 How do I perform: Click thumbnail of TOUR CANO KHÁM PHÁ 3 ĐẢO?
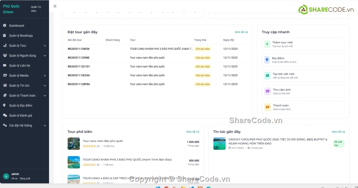(x=74, y=162)
